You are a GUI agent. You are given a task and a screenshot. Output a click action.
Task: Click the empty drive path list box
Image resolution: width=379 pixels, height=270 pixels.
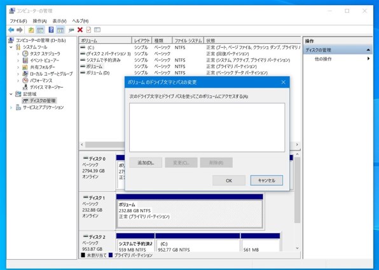207,128
